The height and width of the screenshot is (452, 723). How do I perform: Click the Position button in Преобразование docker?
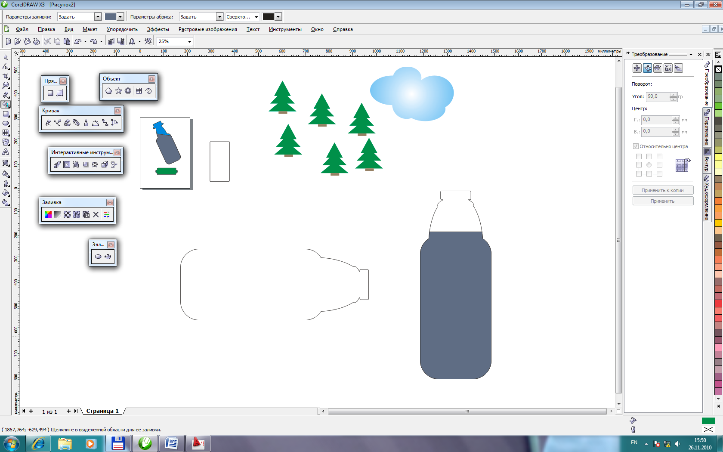(x=637, y=68)
